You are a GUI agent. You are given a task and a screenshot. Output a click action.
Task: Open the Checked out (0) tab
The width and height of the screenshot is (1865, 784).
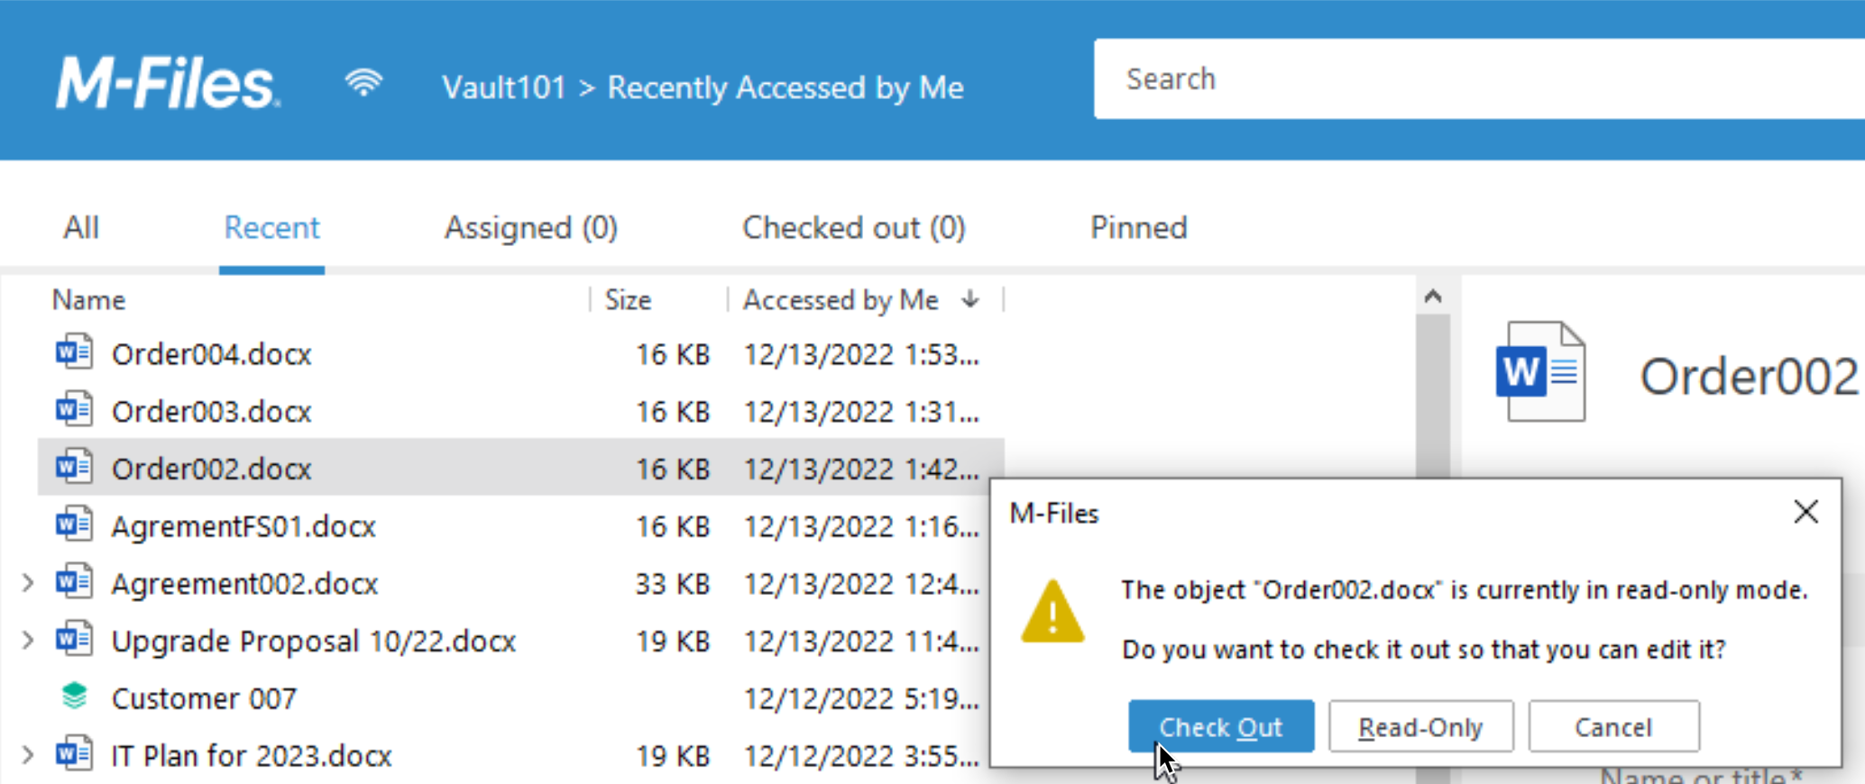853,227
